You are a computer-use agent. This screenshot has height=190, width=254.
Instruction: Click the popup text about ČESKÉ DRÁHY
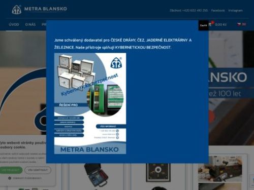point(123,44)
